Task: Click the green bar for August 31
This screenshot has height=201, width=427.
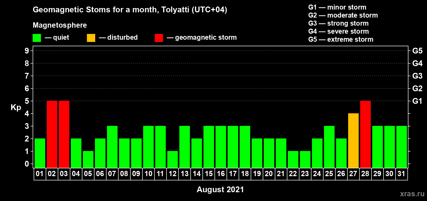Action: [402, 147]
